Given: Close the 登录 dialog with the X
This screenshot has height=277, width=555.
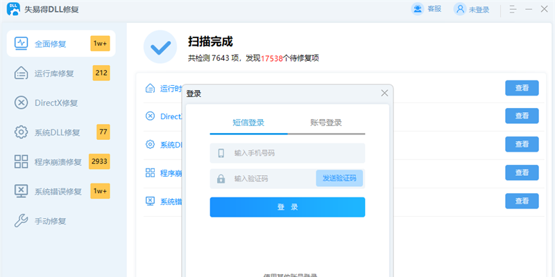Looking at the screenshot, I should (384, 93).
